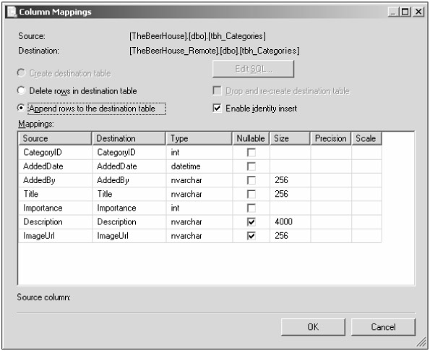Confirm mappings with the OK button
This screenshot has width=430, height=351.
click(313, 327)
